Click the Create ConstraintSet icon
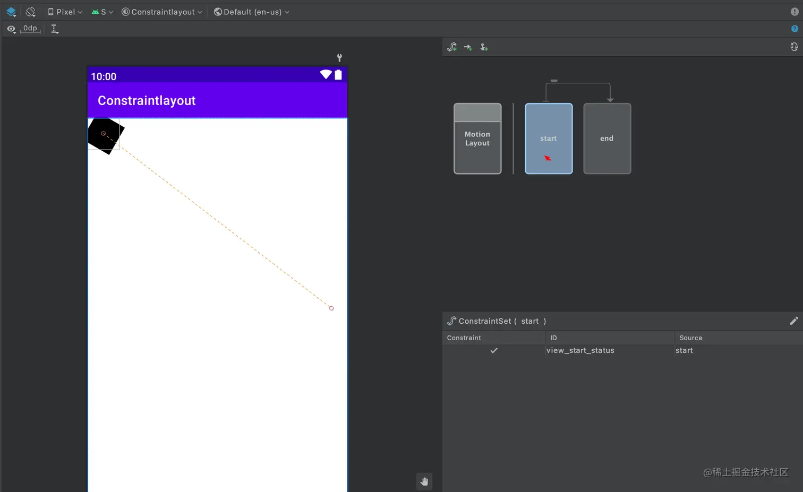 (x=452, y=47)
